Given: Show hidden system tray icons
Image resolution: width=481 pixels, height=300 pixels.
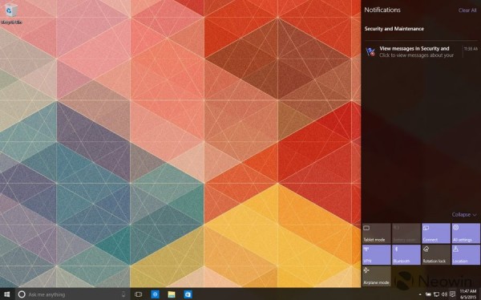Looking at the screenshot, I should coord(420,294).
